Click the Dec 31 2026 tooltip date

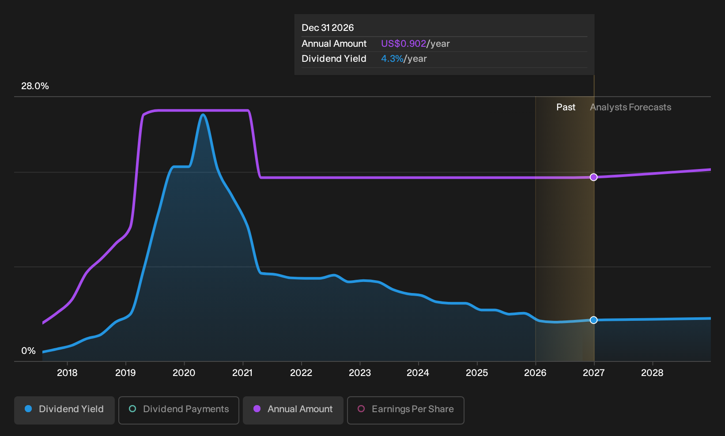328,28
